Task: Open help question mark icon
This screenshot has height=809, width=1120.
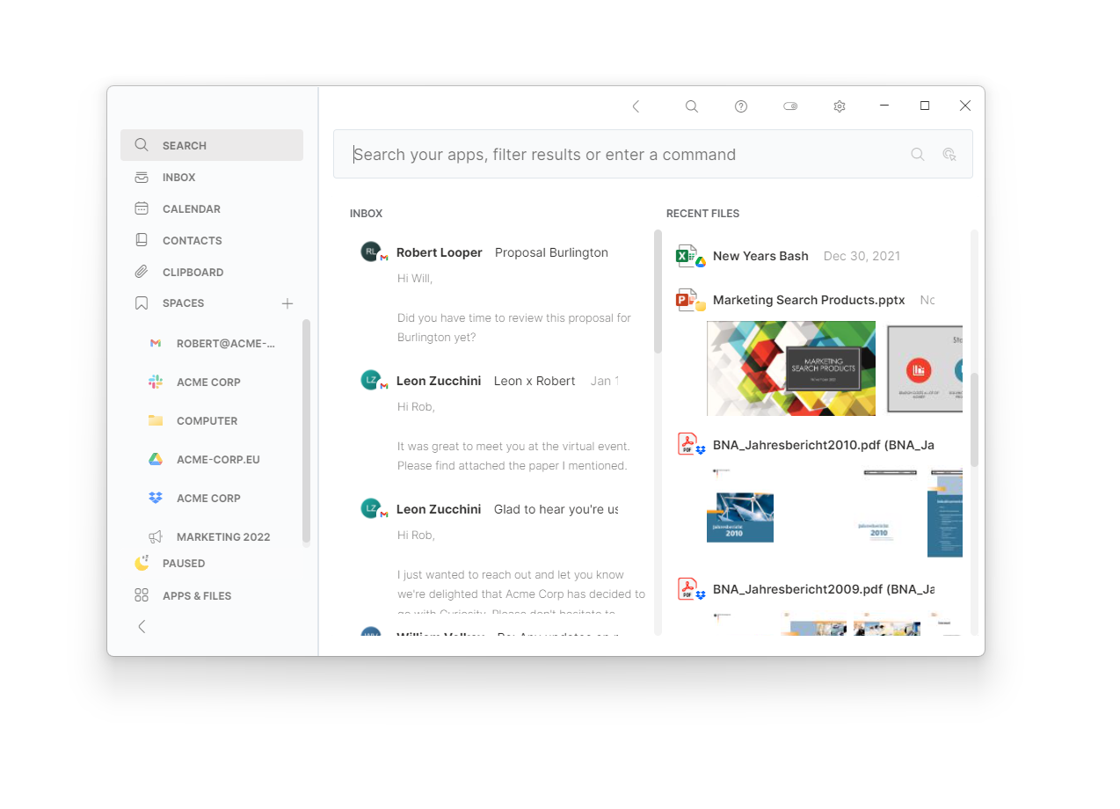Action: click(741, 106)
